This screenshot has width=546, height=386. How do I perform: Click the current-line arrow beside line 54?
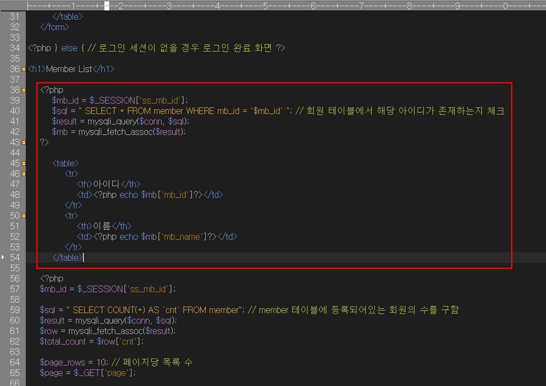pos(3,258)
